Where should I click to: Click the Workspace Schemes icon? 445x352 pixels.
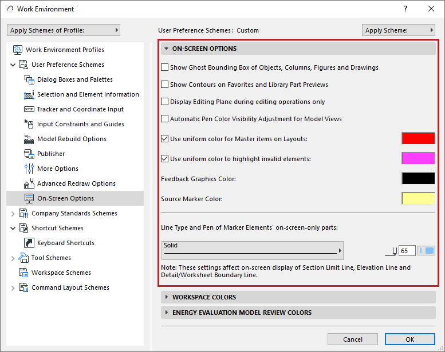click(x=23, y=273)
